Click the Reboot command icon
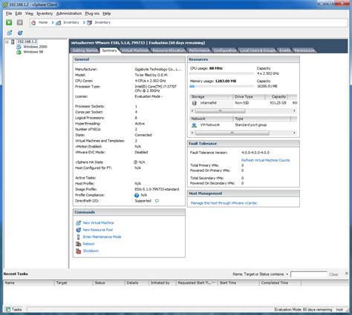Screen dimensions: 352x315 pos(78,244)
